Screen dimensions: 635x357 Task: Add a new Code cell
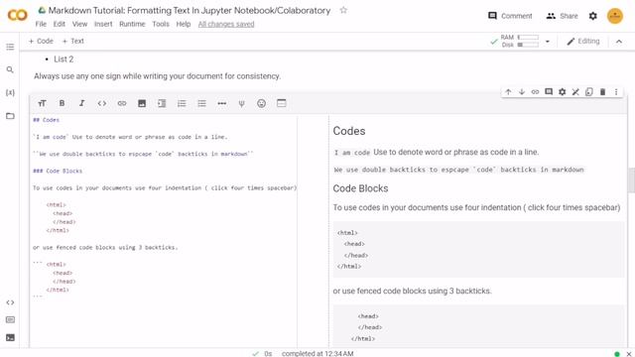[41, 41]
